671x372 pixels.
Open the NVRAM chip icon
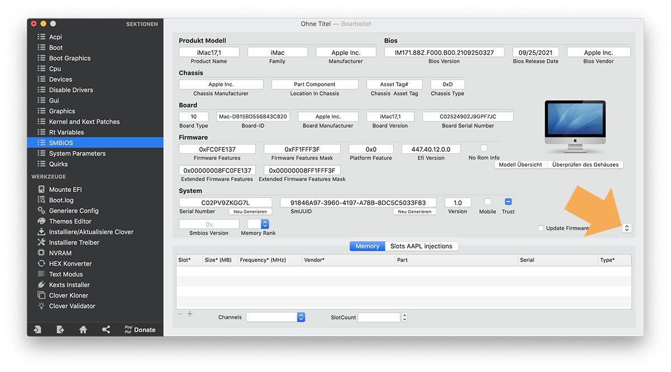(41, 253)
